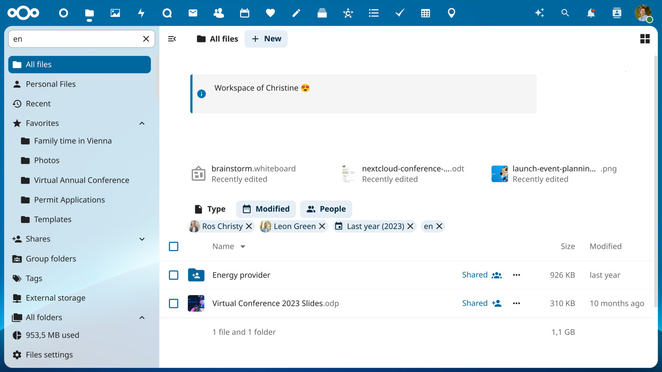Open the Tasks checkmark icon
This screenshot has height=372, width=662.
coord(400,13)
